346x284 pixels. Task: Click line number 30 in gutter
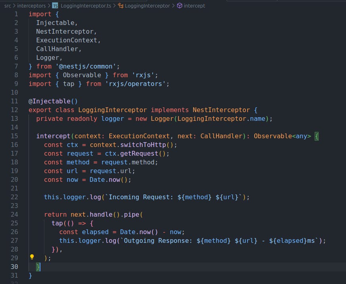click(14, 267)
